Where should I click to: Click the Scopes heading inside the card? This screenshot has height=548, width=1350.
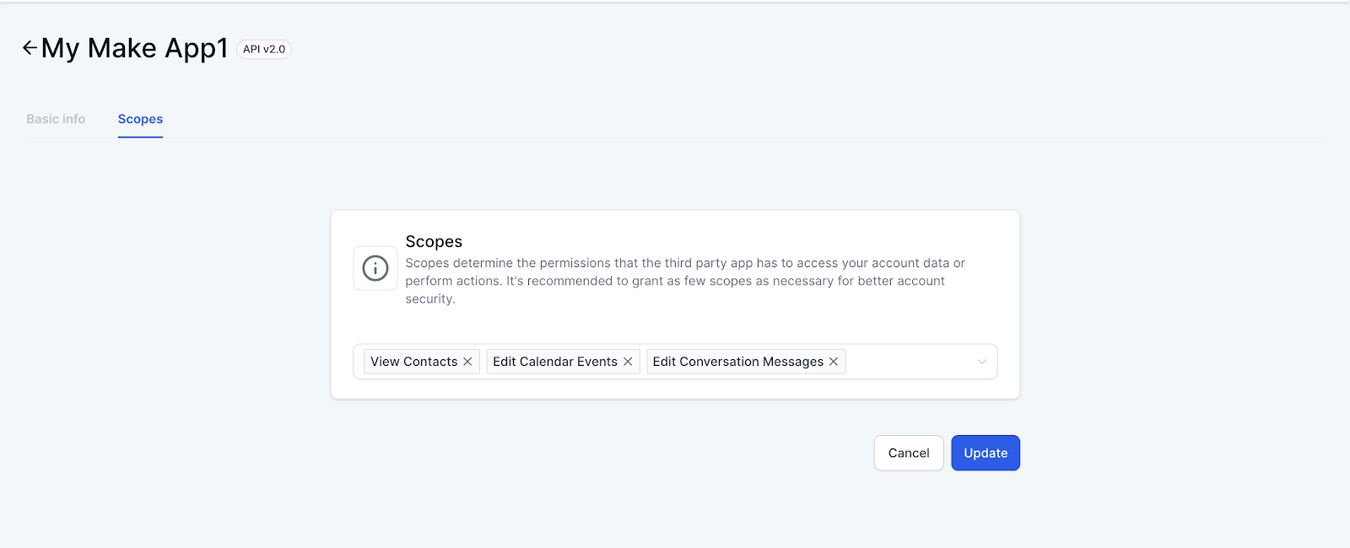click(434, 242)
